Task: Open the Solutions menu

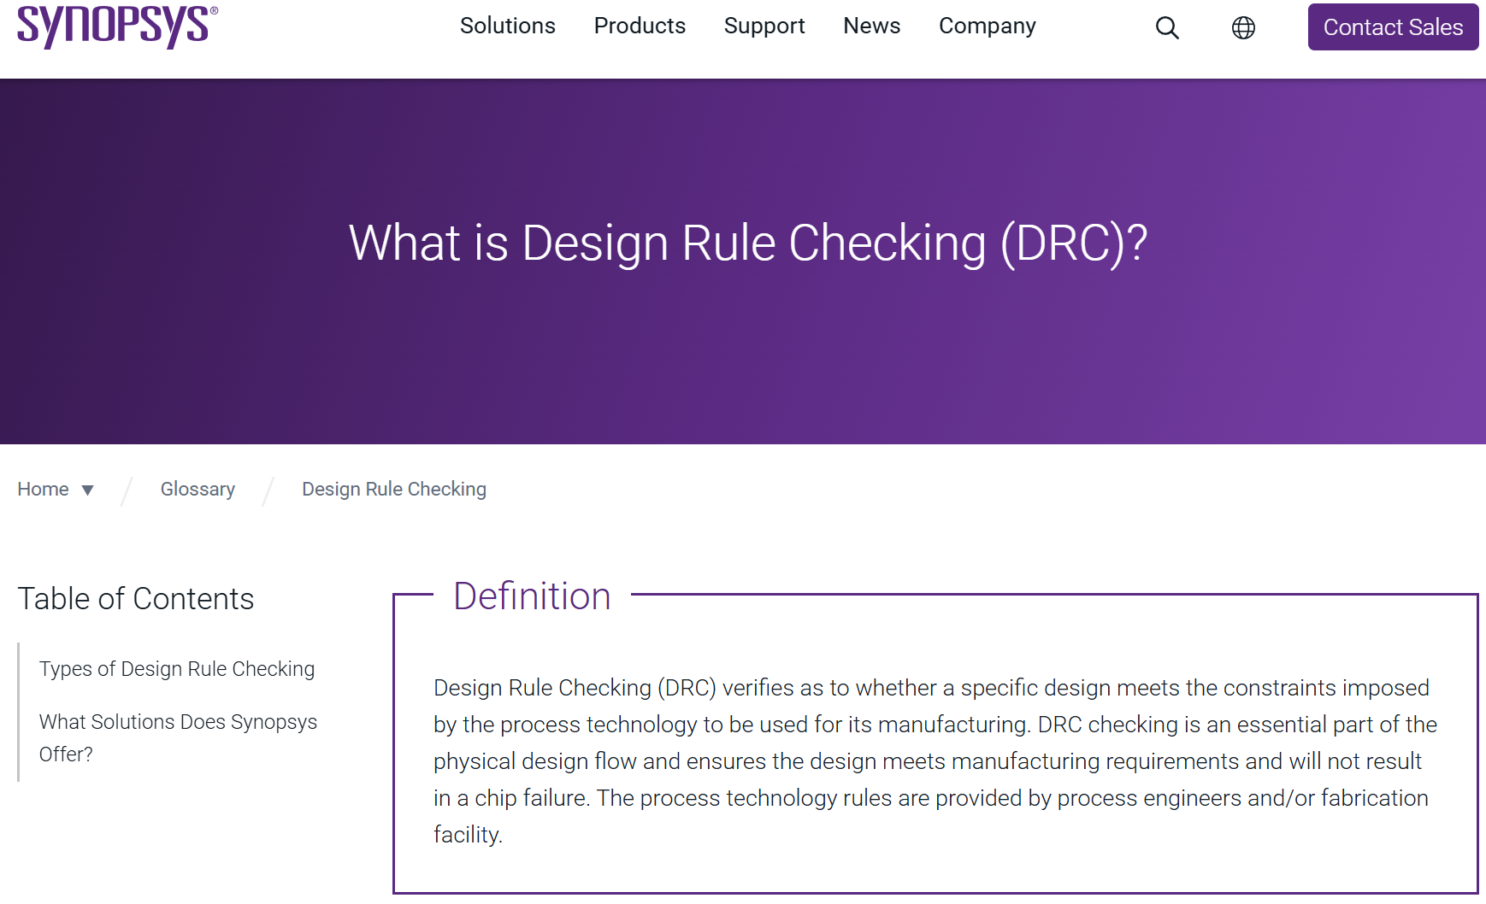Action: pyautogui.click(x=507, y=26)
